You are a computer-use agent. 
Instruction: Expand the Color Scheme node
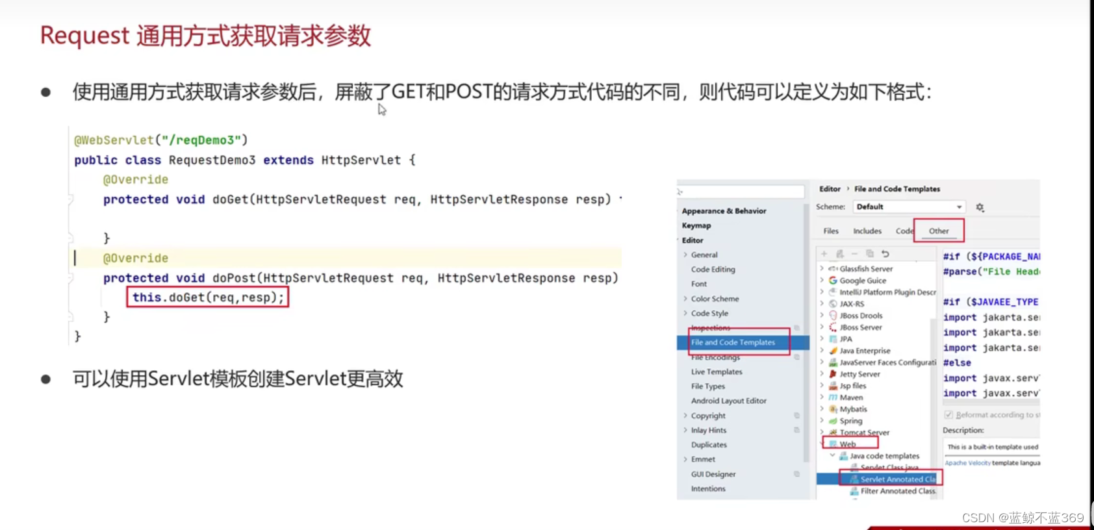point(685,299)
